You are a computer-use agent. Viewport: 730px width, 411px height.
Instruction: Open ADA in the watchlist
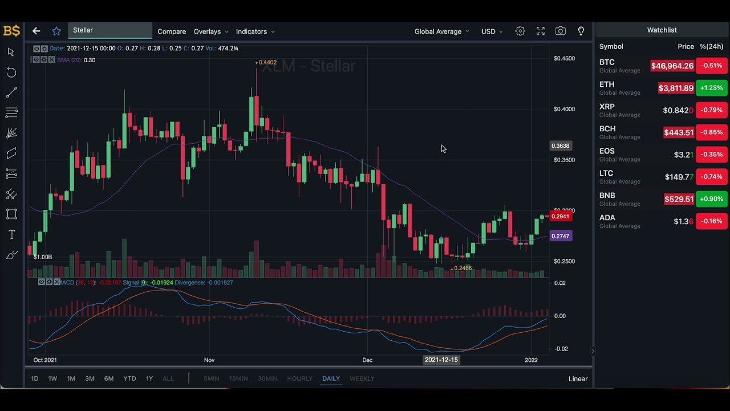coord(662,221)
